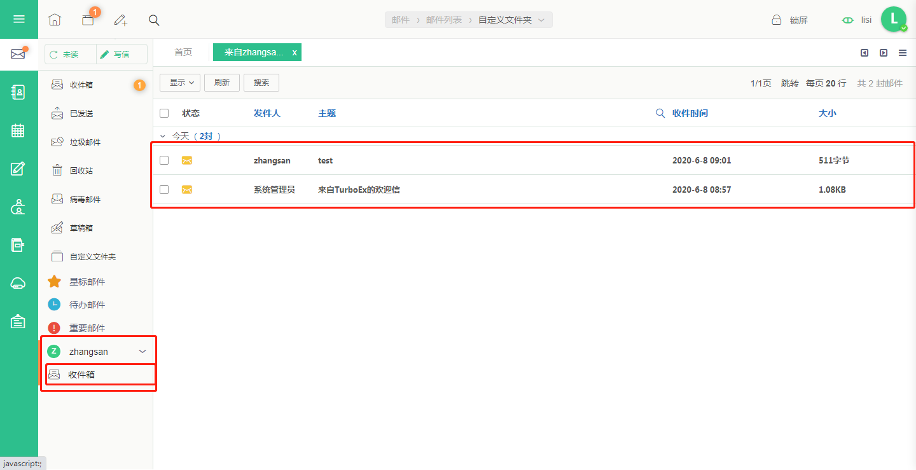Click the lock screen 锁屏 icon
Image resolution: width=916 pixels, height=470 pixels.
click(777, 20)
